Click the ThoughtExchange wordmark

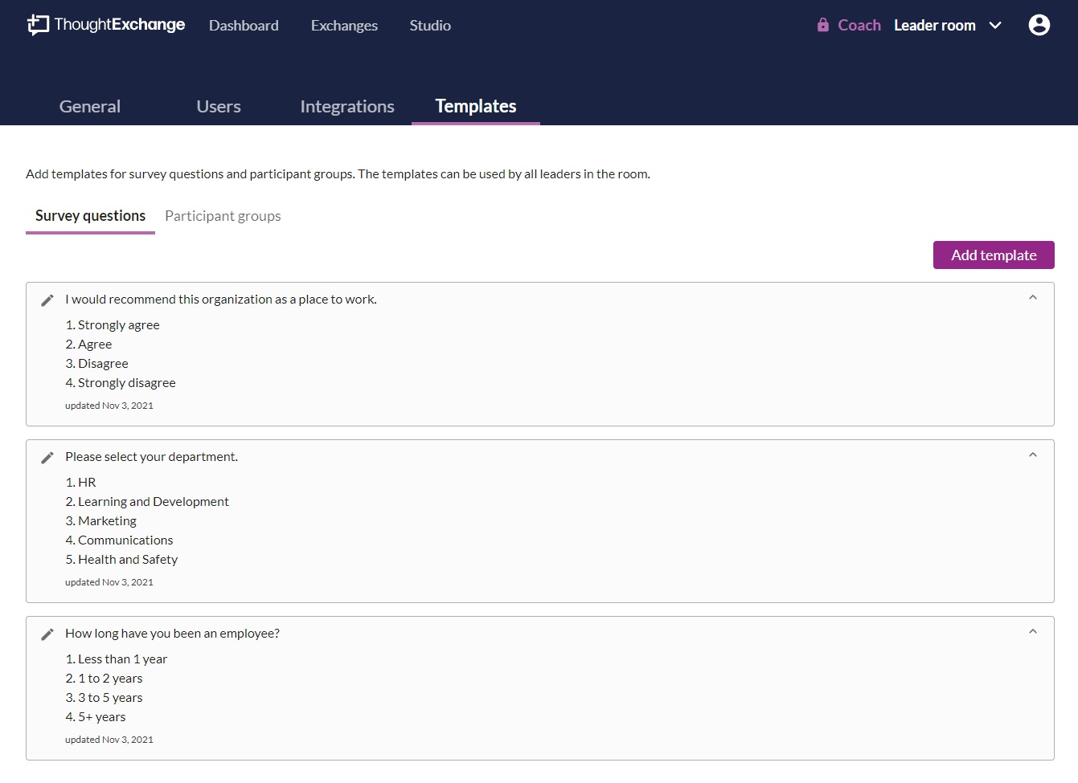coord(120,25)
